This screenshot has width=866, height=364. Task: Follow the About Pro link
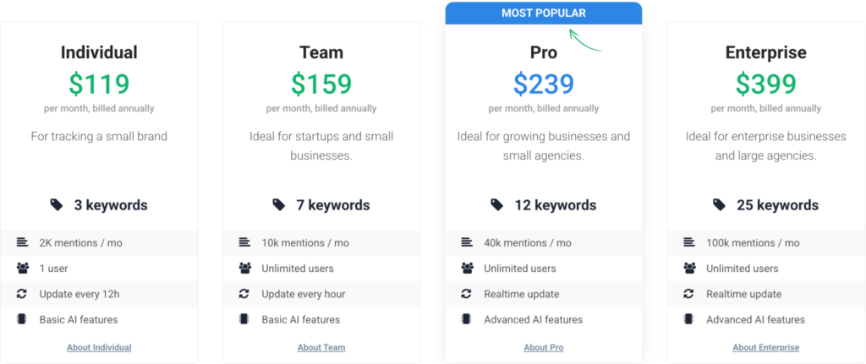point(544,347)
